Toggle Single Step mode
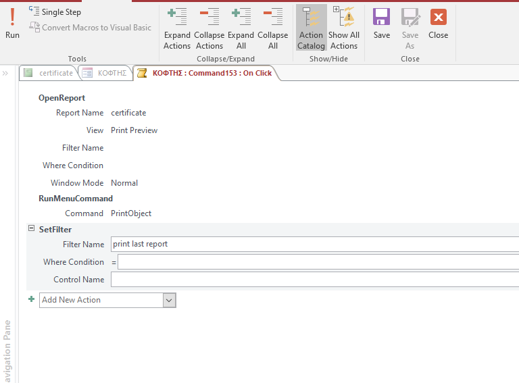Screen dimensions: 519x383 (55, 12)
